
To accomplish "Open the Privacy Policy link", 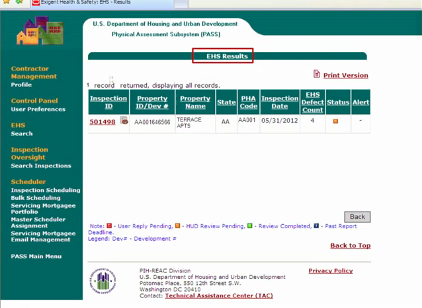I will (331, 270).
